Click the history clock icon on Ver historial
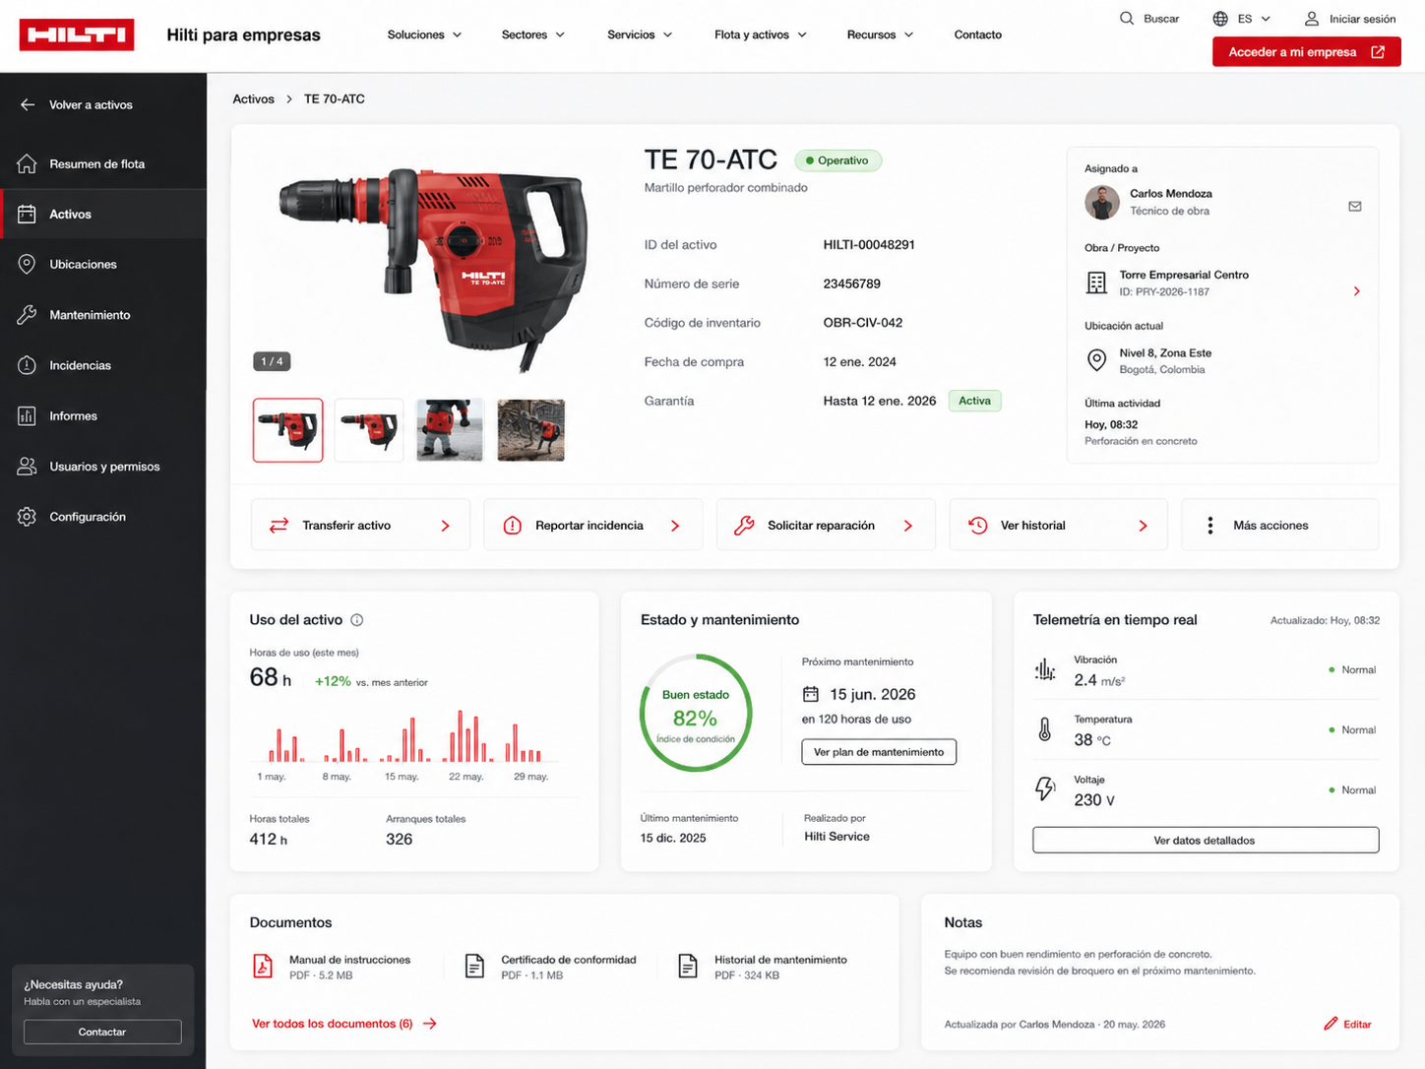Screen dimensions: 1425x1069 [978, 526]
